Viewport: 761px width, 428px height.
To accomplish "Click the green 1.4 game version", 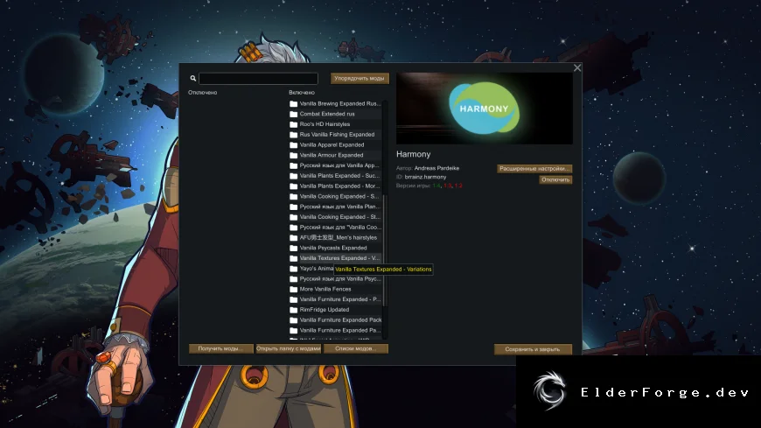I will 436,186.
